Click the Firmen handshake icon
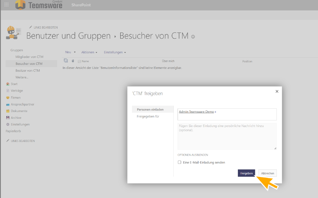The height and width of the screenshot is (198, 318). click(x=8, y=98)
